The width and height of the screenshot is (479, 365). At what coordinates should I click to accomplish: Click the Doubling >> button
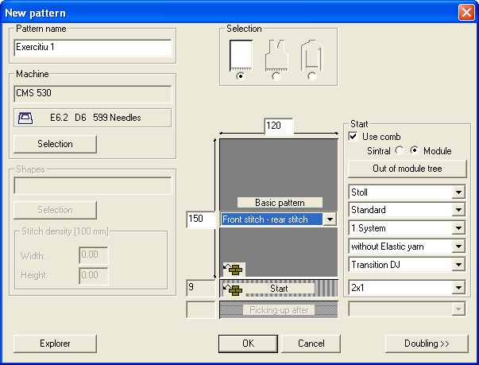[426, 344]
